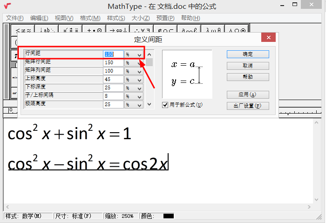The image size is (326, 223).
Task: Open the relational symbols palette (≤≠≈)
Action: 23,29
